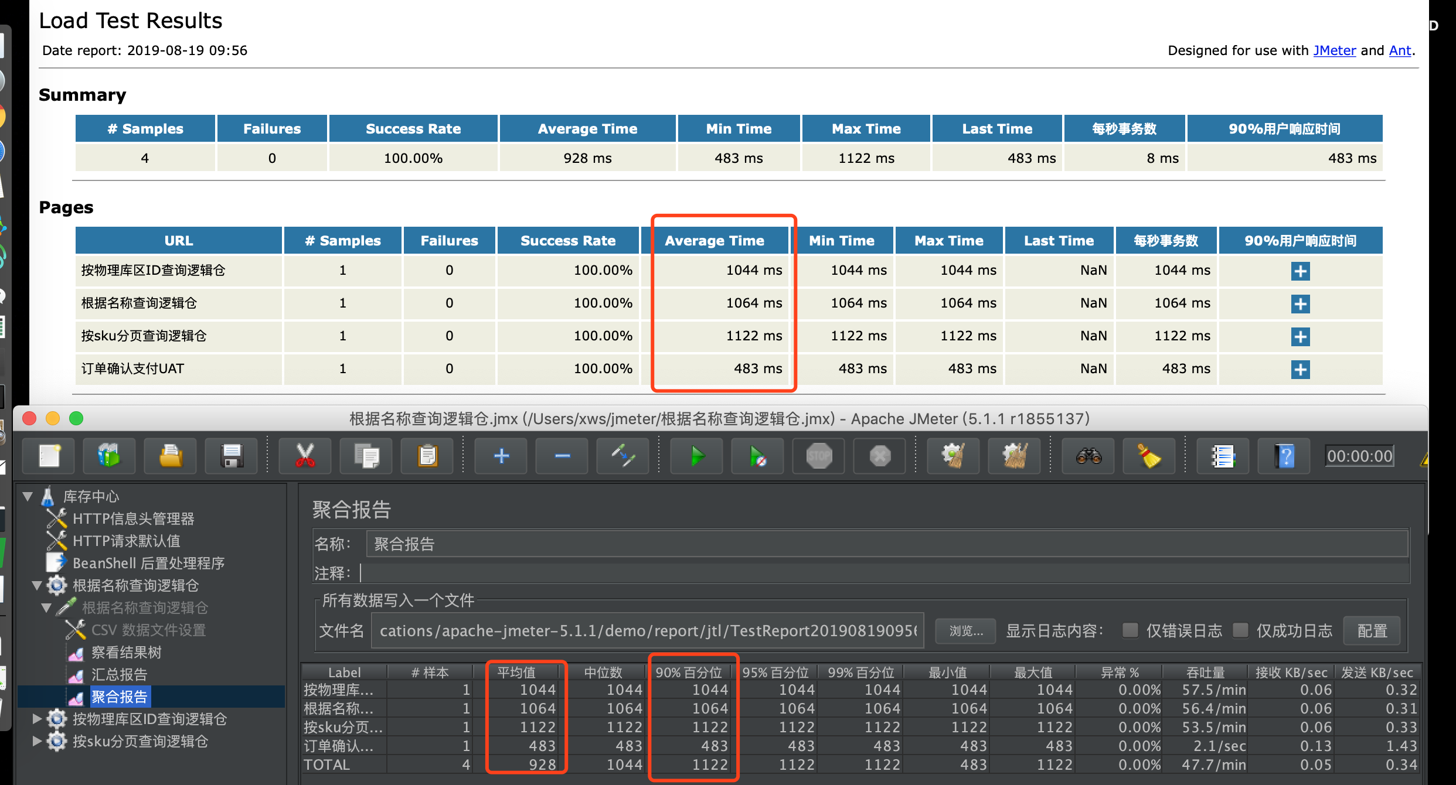Expand details for 按物理库区ID查询逻辑仓 row plus icon
This screenshot has width=1456, height=785.
(x=1300, y=271)
